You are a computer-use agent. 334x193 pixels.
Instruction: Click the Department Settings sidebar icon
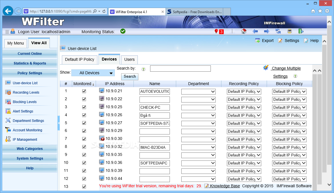pos(8,120)
